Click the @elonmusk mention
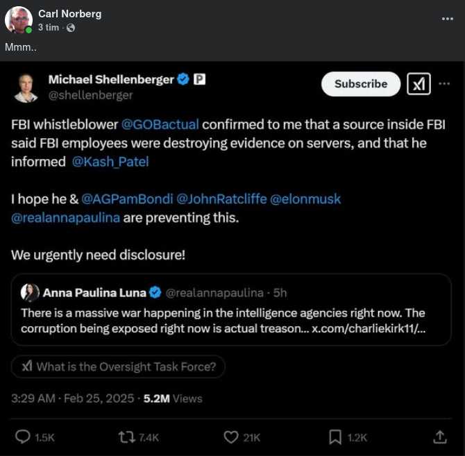 coord(305,199)
